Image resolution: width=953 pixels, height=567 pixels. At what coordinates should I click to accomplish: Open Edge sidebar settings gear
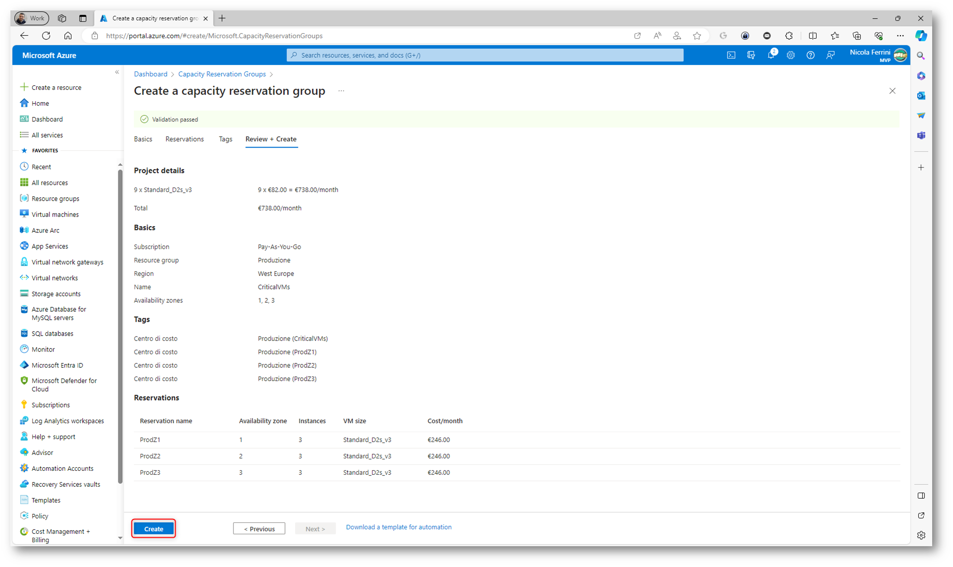921,535
